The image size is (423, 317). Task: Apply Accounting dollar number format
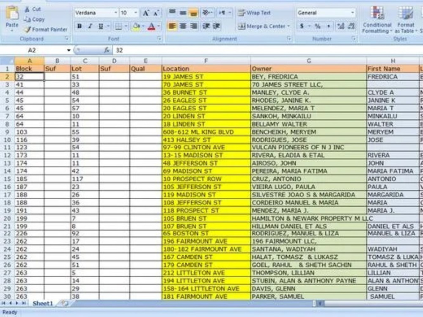pos(302,26)
